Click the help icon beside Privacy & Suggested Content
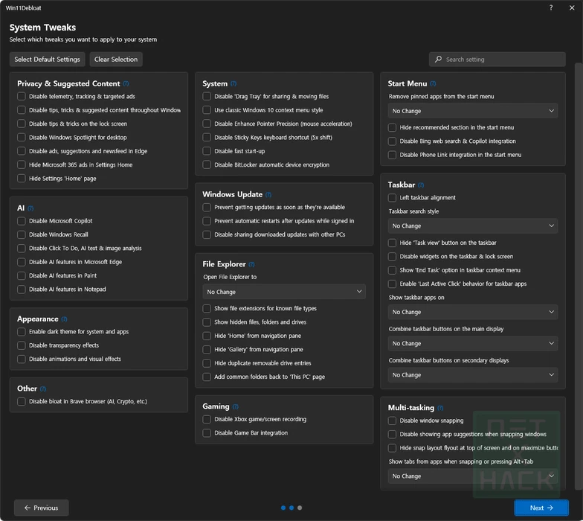The height and width of the screenshot is (521, 583). click(x=126, y=84)
